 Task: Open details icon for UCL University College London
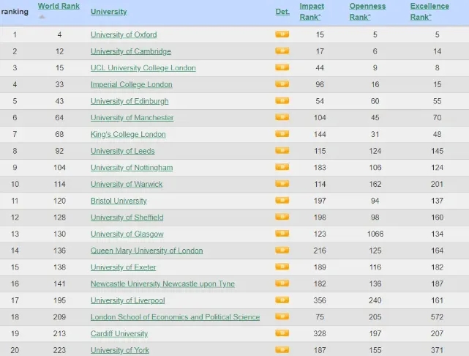coord(282,67)
